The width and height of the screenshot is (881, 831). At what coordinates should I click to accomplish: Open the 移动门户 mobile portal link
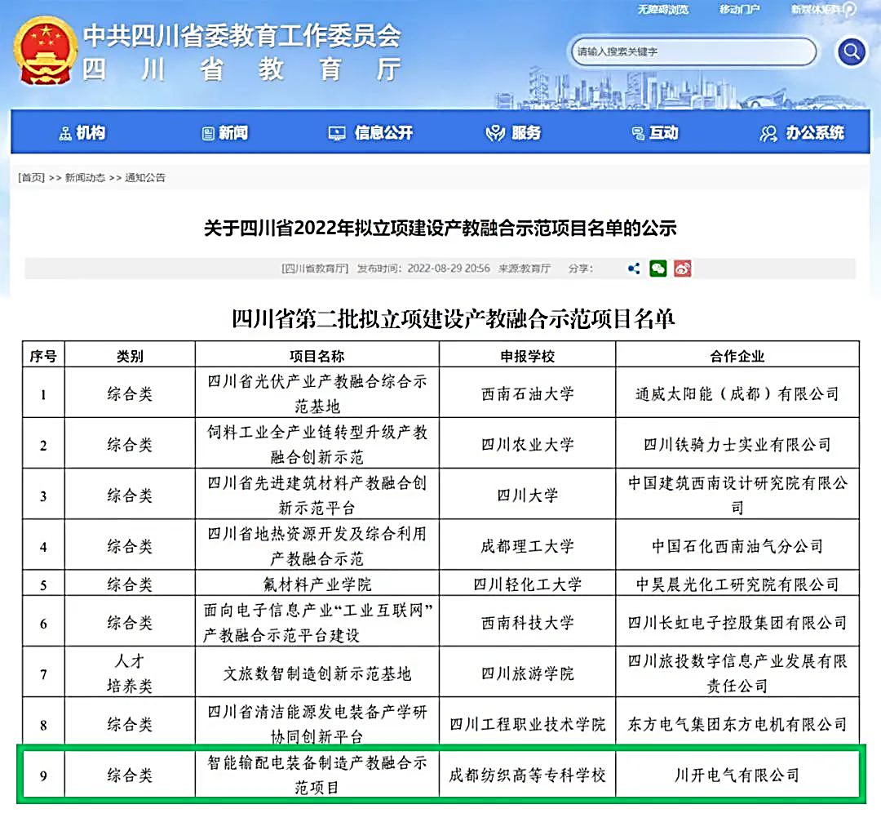point(739,10)
